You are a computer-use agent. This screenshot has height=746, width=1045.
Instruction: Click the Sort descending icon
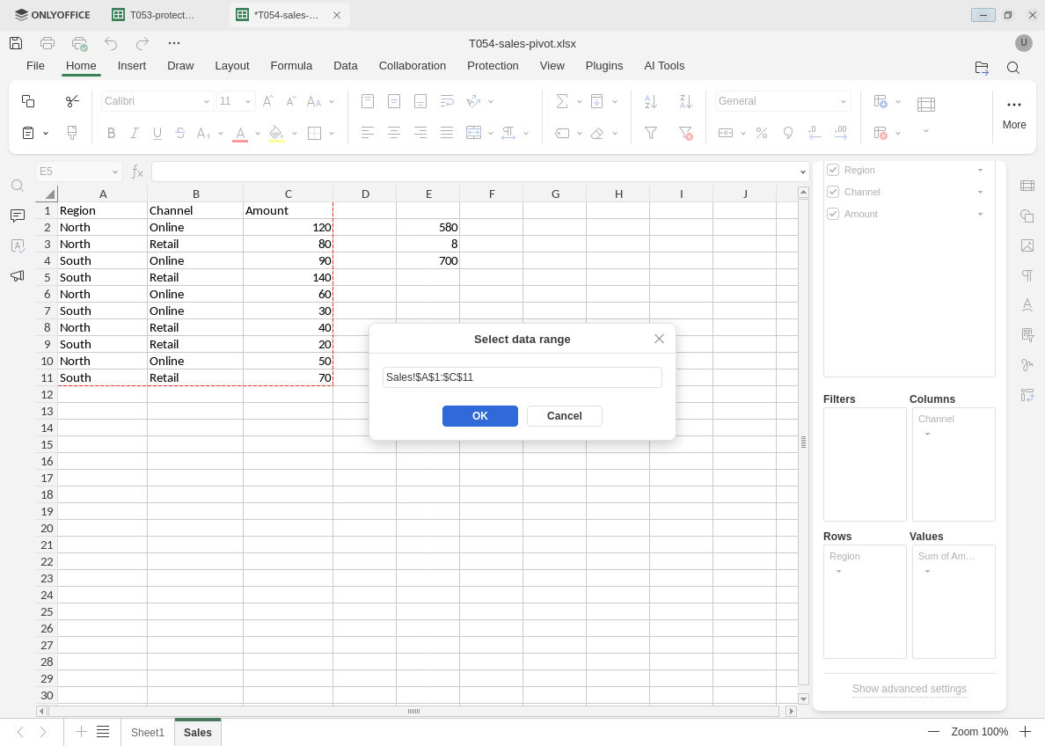(x=686, y=100)
